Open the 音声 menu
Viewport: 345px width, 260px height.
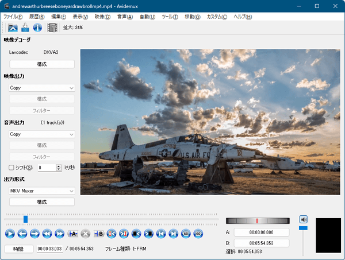[125, 17]
